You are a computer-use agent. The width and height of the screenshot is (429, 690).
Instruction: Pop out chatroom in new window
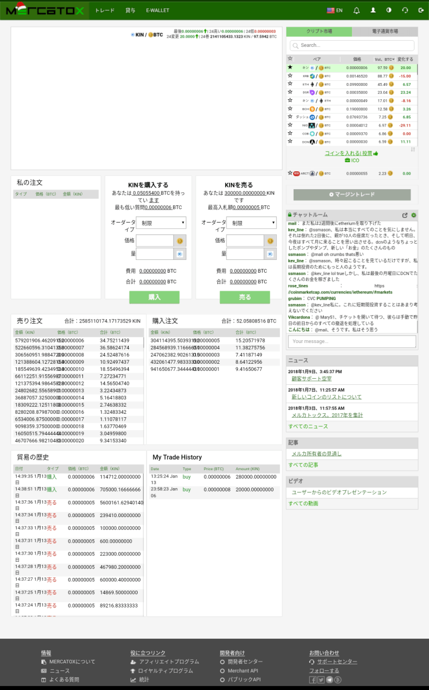click(x=405, y=215)
